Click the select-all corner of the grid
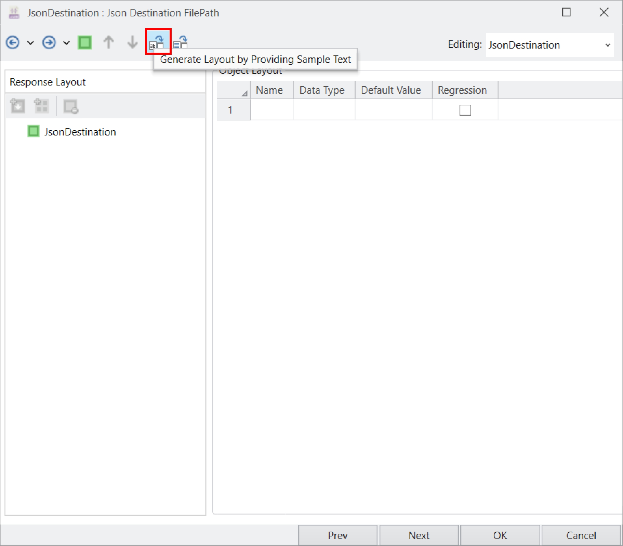The image size is (623, 546). pos(234,90)
